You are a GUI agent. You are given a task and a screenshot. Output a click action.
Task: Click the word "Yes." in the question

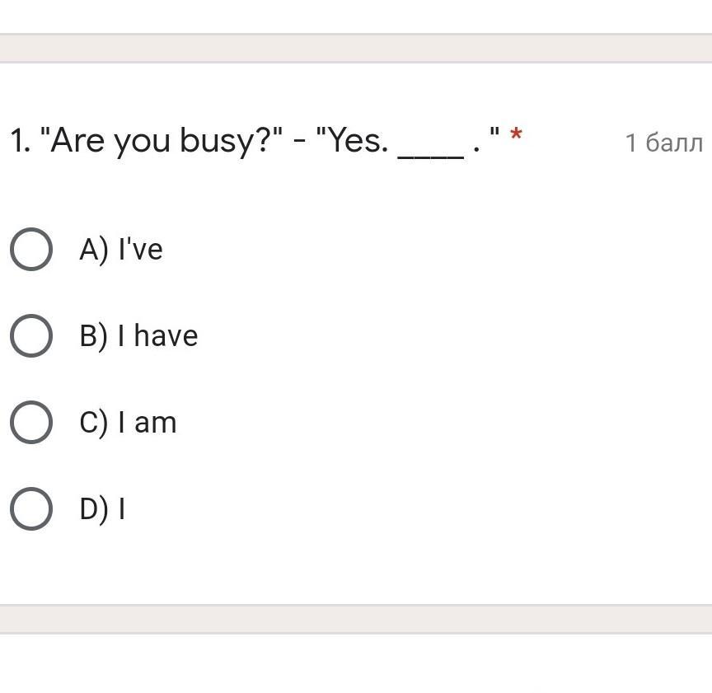click(358, 142)
